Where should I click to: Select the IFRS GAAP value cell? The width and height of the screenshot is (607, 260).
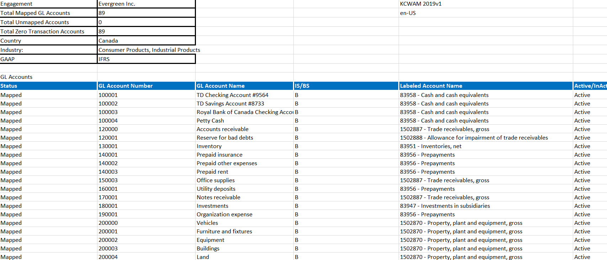click(x=146, y=59)
